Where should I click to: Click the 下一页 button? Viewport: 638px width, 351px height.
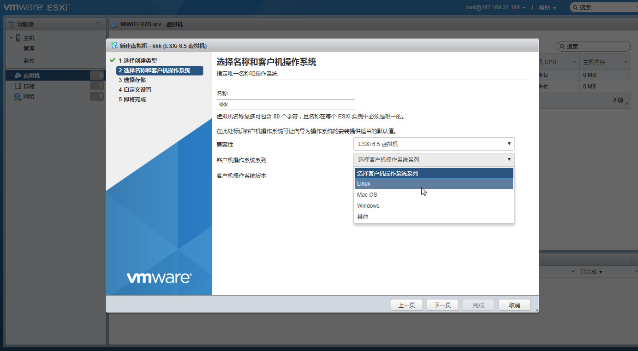point(442,305)
